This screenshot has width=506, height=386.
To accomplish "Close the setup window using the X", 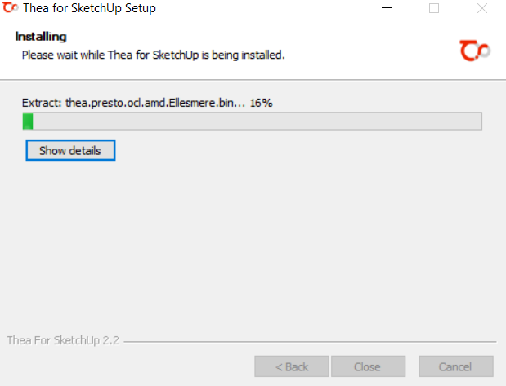I will click(481, 8).
